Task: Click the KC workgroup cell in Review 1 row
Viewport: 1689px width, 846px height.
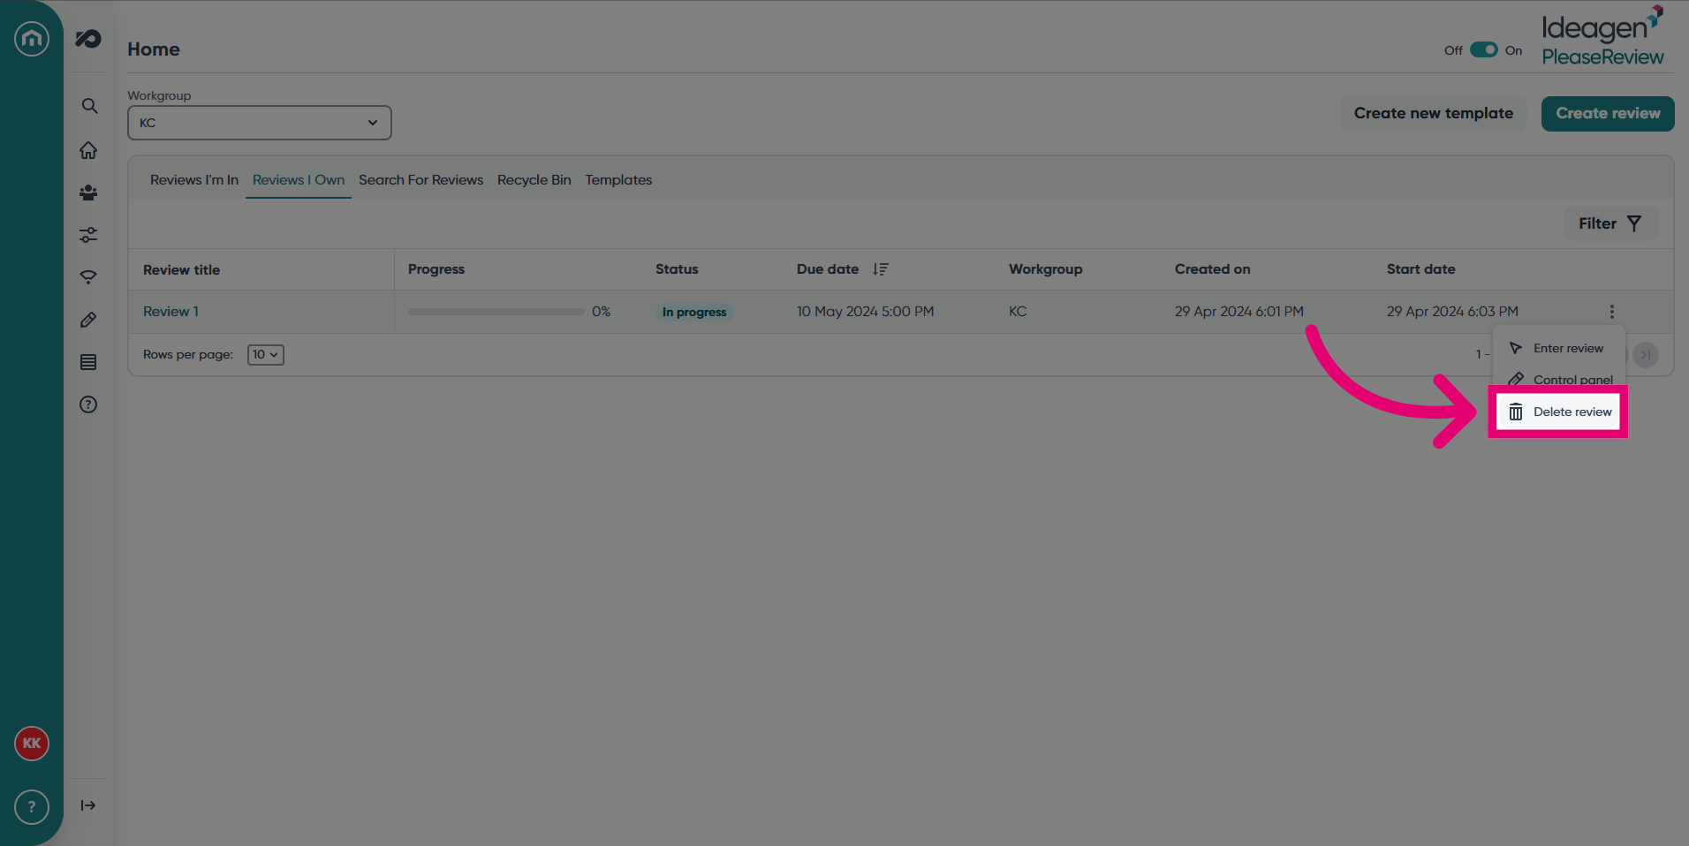Action: tap(1018, 312)
